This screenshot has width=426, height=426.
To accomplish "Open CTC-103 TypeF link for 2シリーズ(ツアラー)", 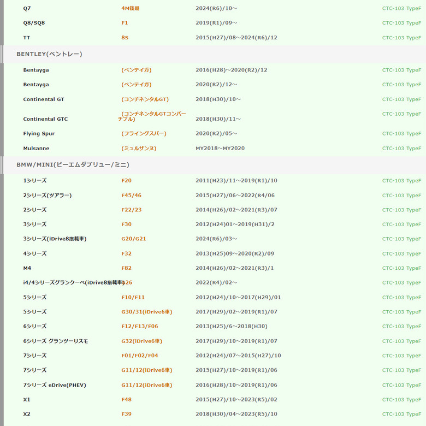I will (401, 196).
